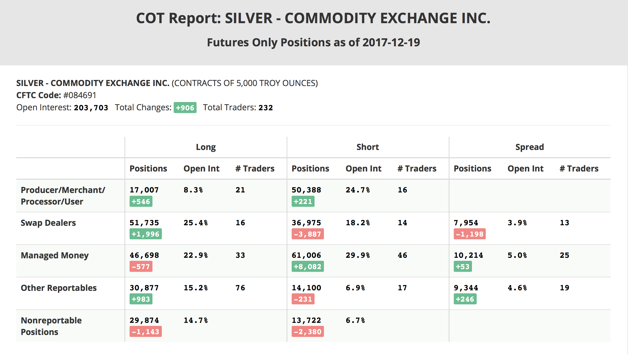Click the red -3,887 change badge
Image resolution: width=628 pixels, height=354 pixels.
coord(307,234)
